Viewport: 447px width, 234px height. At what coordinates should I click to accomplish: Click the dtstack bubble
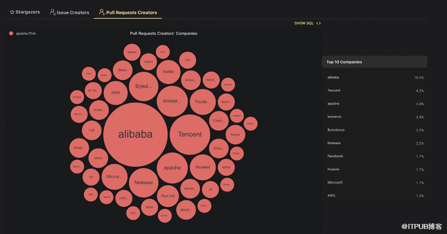pos(132,52)
